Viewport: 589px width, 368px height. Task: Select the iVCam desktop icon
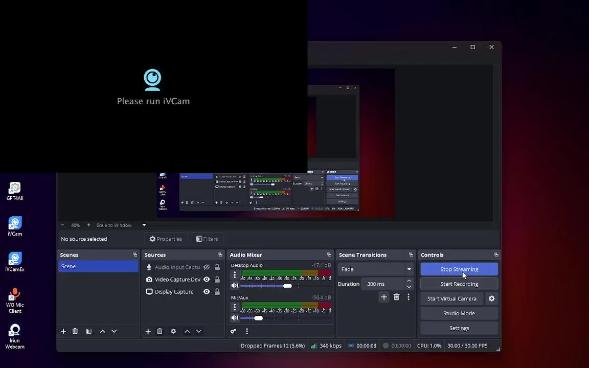[15, 226]
